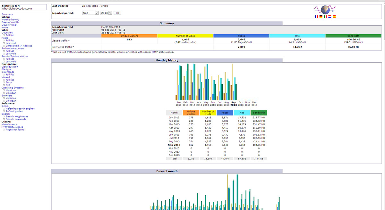Click icon beside Pages not found
The height and width of the screenshot is (210, 385).
tap(4, 130)
